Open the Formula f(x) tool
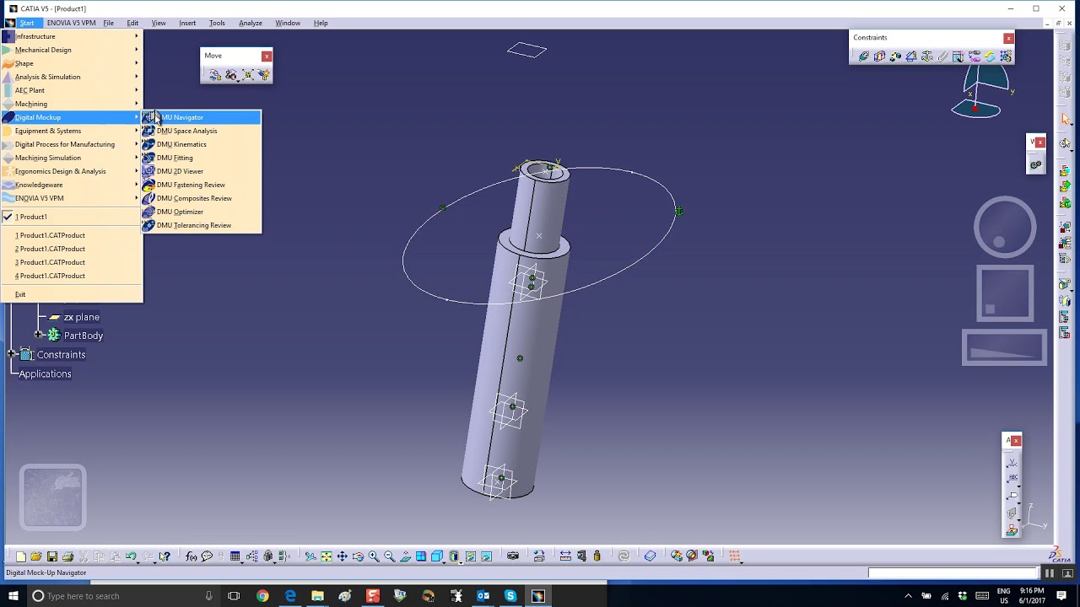 pyautogui.click(x=192, y=556)
